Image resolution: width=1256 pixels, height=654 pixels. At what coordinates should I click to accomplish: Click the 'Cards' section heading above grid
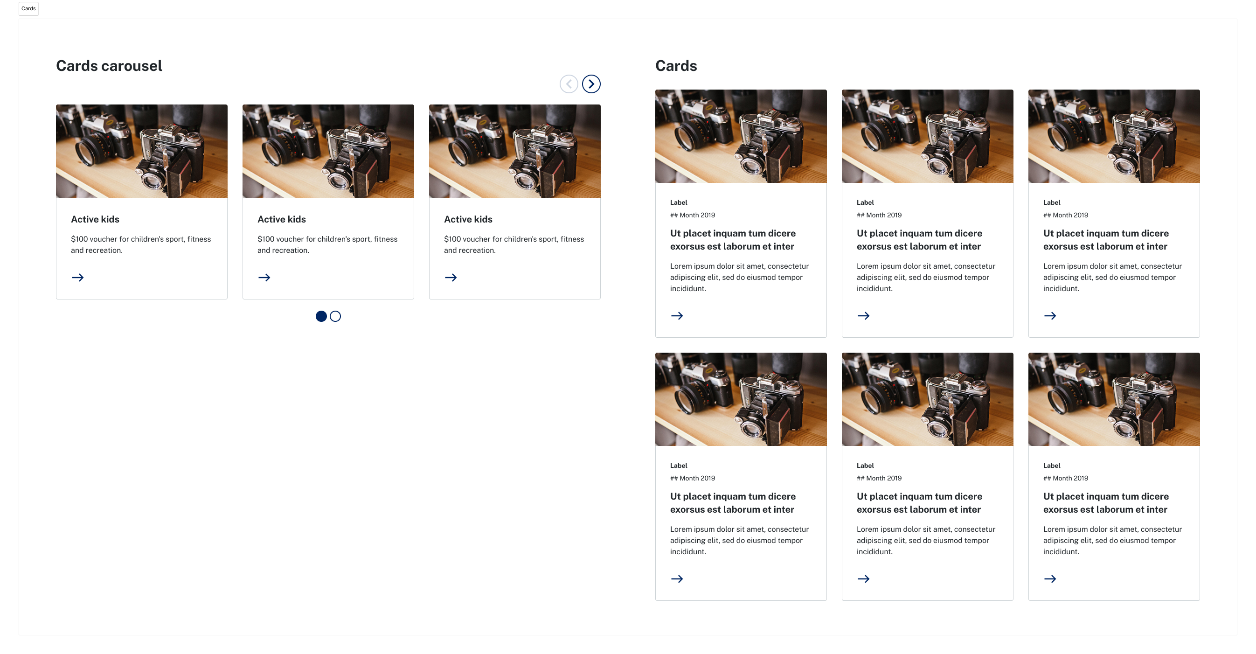point(676,66)
